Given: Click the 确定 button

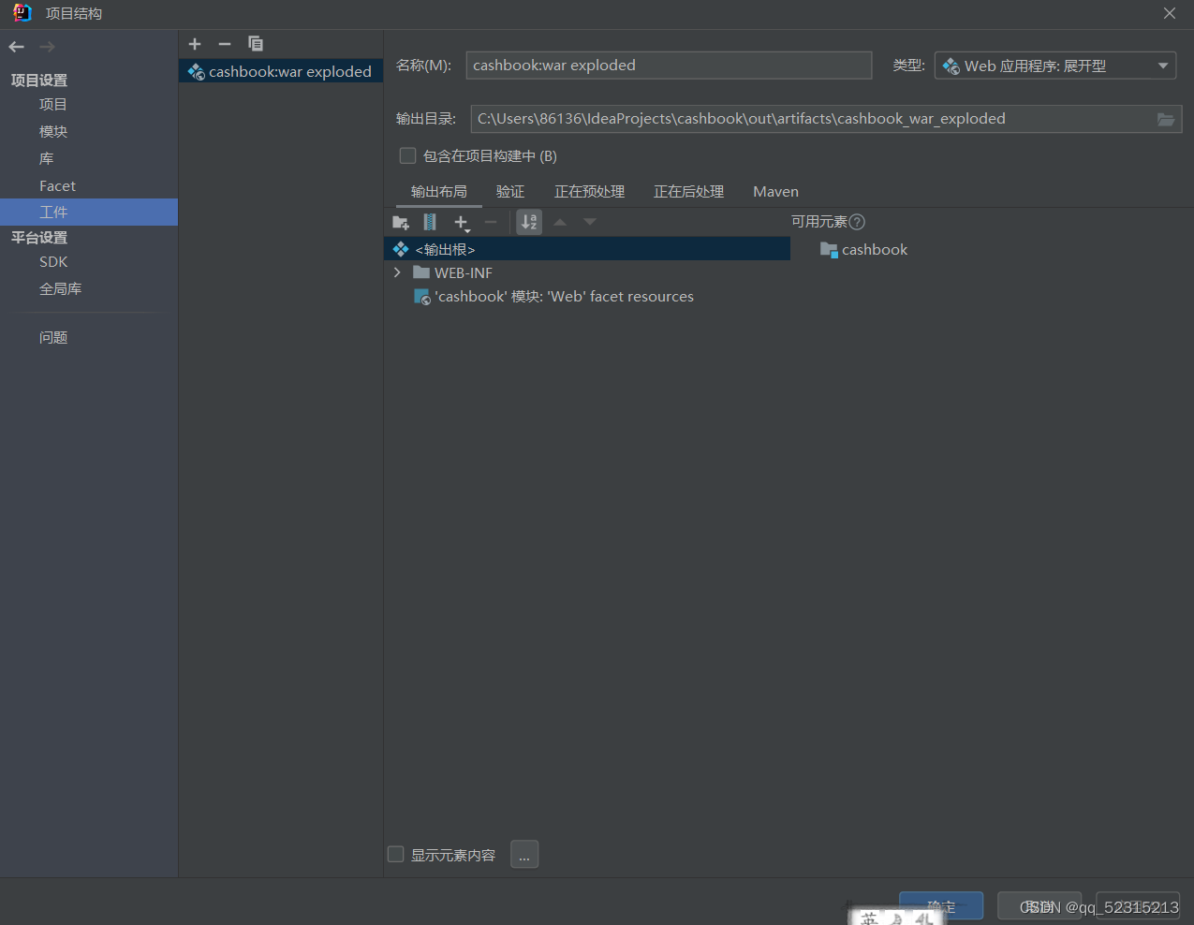Looking at the screenshot, I should tap(940, 905).
